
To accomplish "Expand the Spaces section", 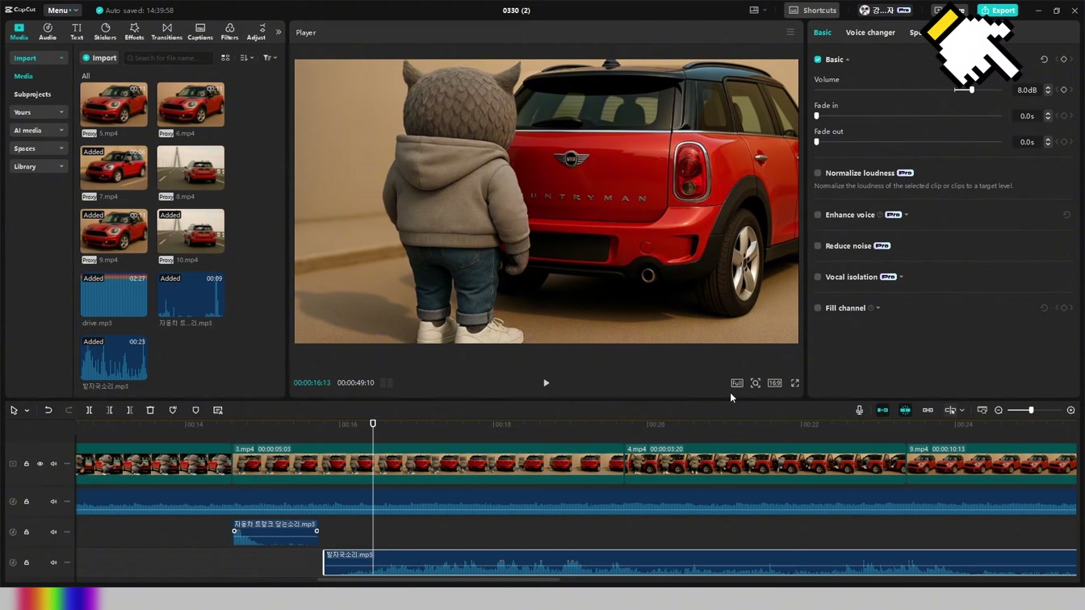I will point(38,148).
